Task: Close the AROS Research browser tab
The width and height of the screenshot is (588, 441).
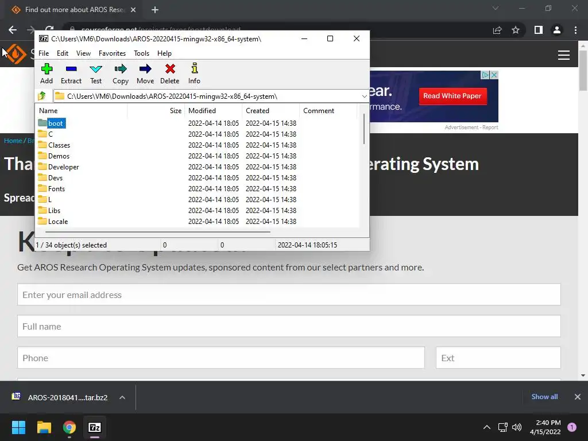Action: pos(133,10)
